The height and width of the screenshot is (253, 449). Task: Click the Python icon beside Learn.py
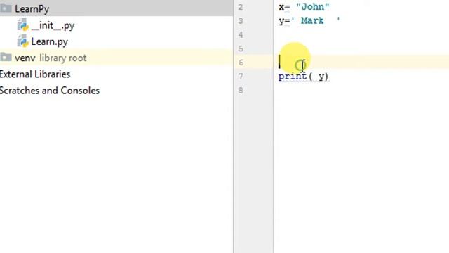pos(22,41)
